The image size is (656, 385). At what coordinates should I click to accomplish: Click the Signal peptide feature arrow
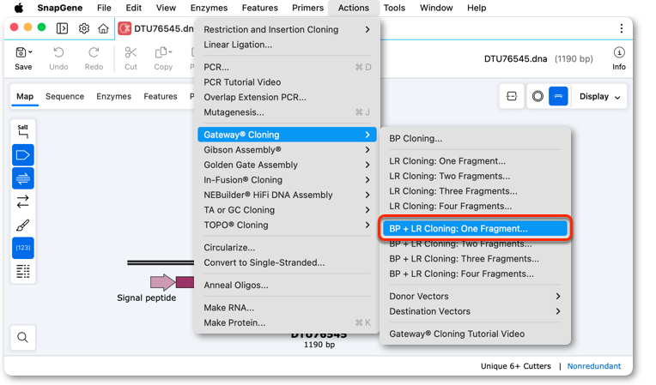[163, 282]
